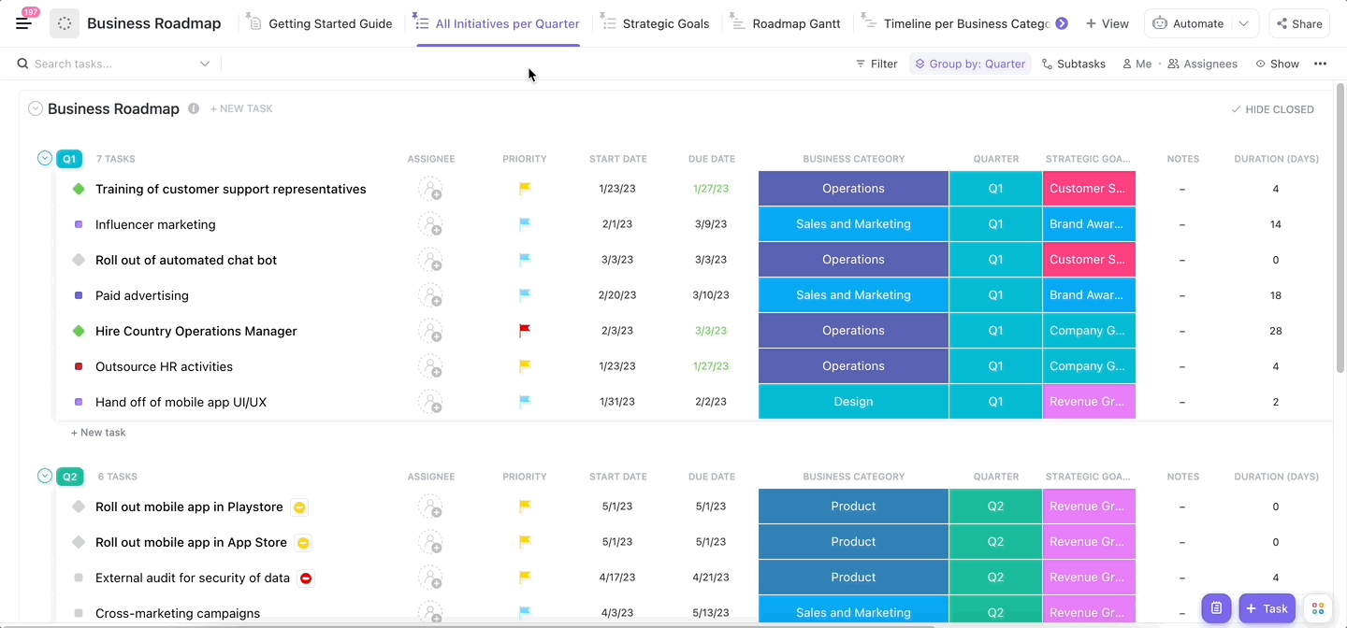Switch to Roadmap Gantt tab

tap(785, 23)
